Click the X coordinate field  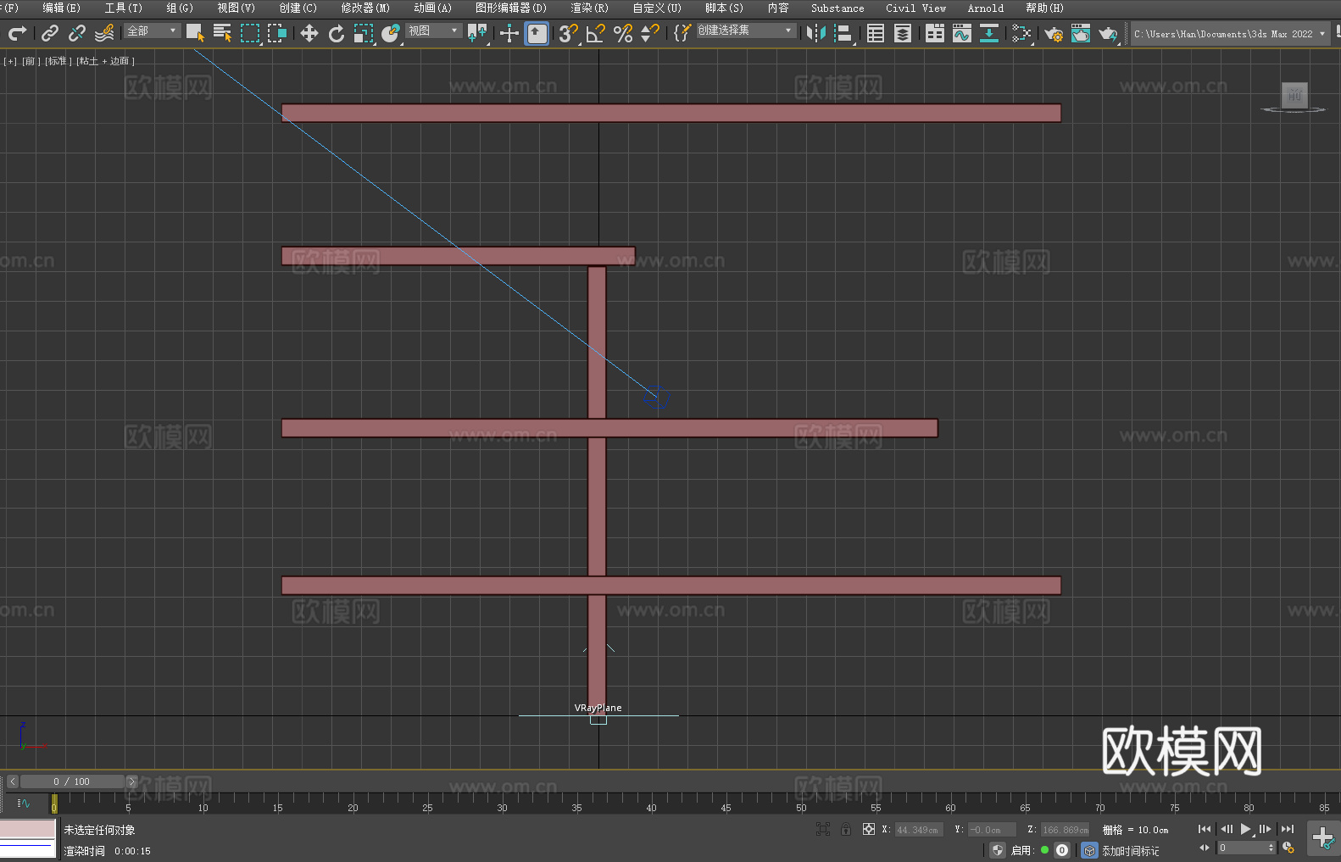[919, 830]
